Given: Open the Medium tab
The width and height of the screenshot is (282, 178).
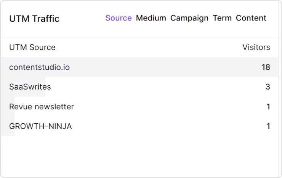Looking at the screenshot, I should tap(151, 18).
